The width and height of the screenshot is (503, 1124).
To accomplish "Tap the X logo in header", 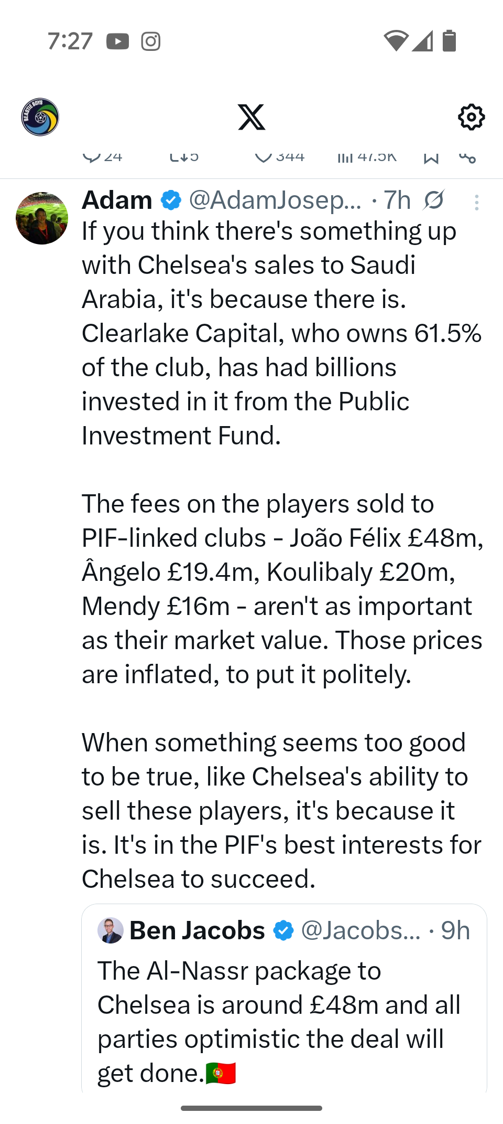I will click(x=251, y=117).
